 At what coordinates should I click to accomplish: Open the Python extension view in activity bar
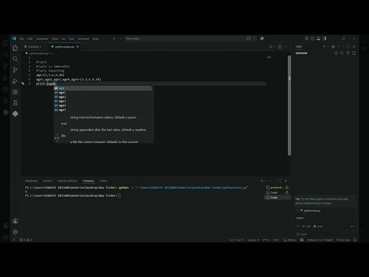15,114
